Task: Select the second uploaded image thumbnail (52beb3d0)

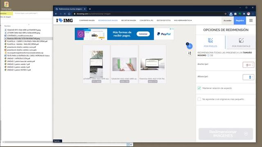Action: click(x=124, y=64)
